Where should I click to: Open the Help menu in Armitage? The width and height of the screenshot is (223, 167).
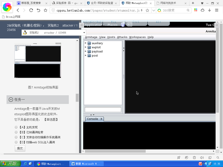151,37
